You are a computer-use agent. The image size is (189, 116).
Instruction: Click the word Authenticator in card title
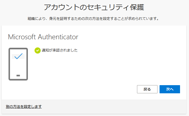pos(58,37)
